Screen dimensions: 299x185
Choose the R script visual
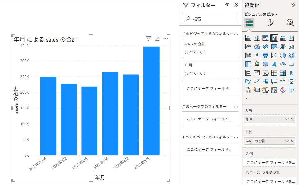coord(291,73)
